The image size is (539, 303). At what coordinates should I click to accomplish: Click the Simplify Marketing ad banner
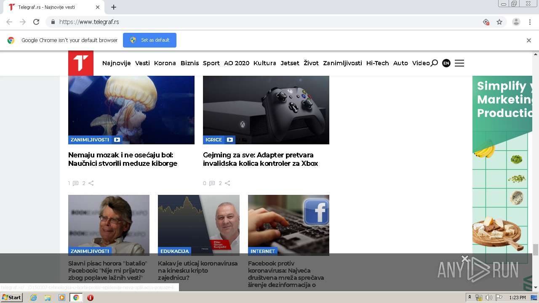[502, 183]
